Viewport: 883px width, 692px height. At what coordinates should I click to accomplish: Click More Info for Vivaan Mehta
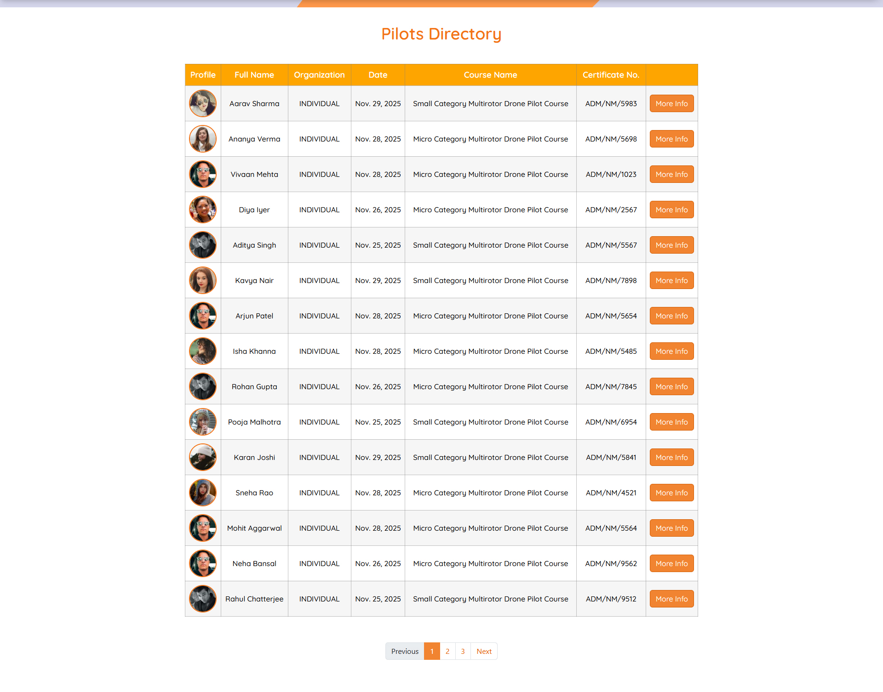tap(671, 174)
